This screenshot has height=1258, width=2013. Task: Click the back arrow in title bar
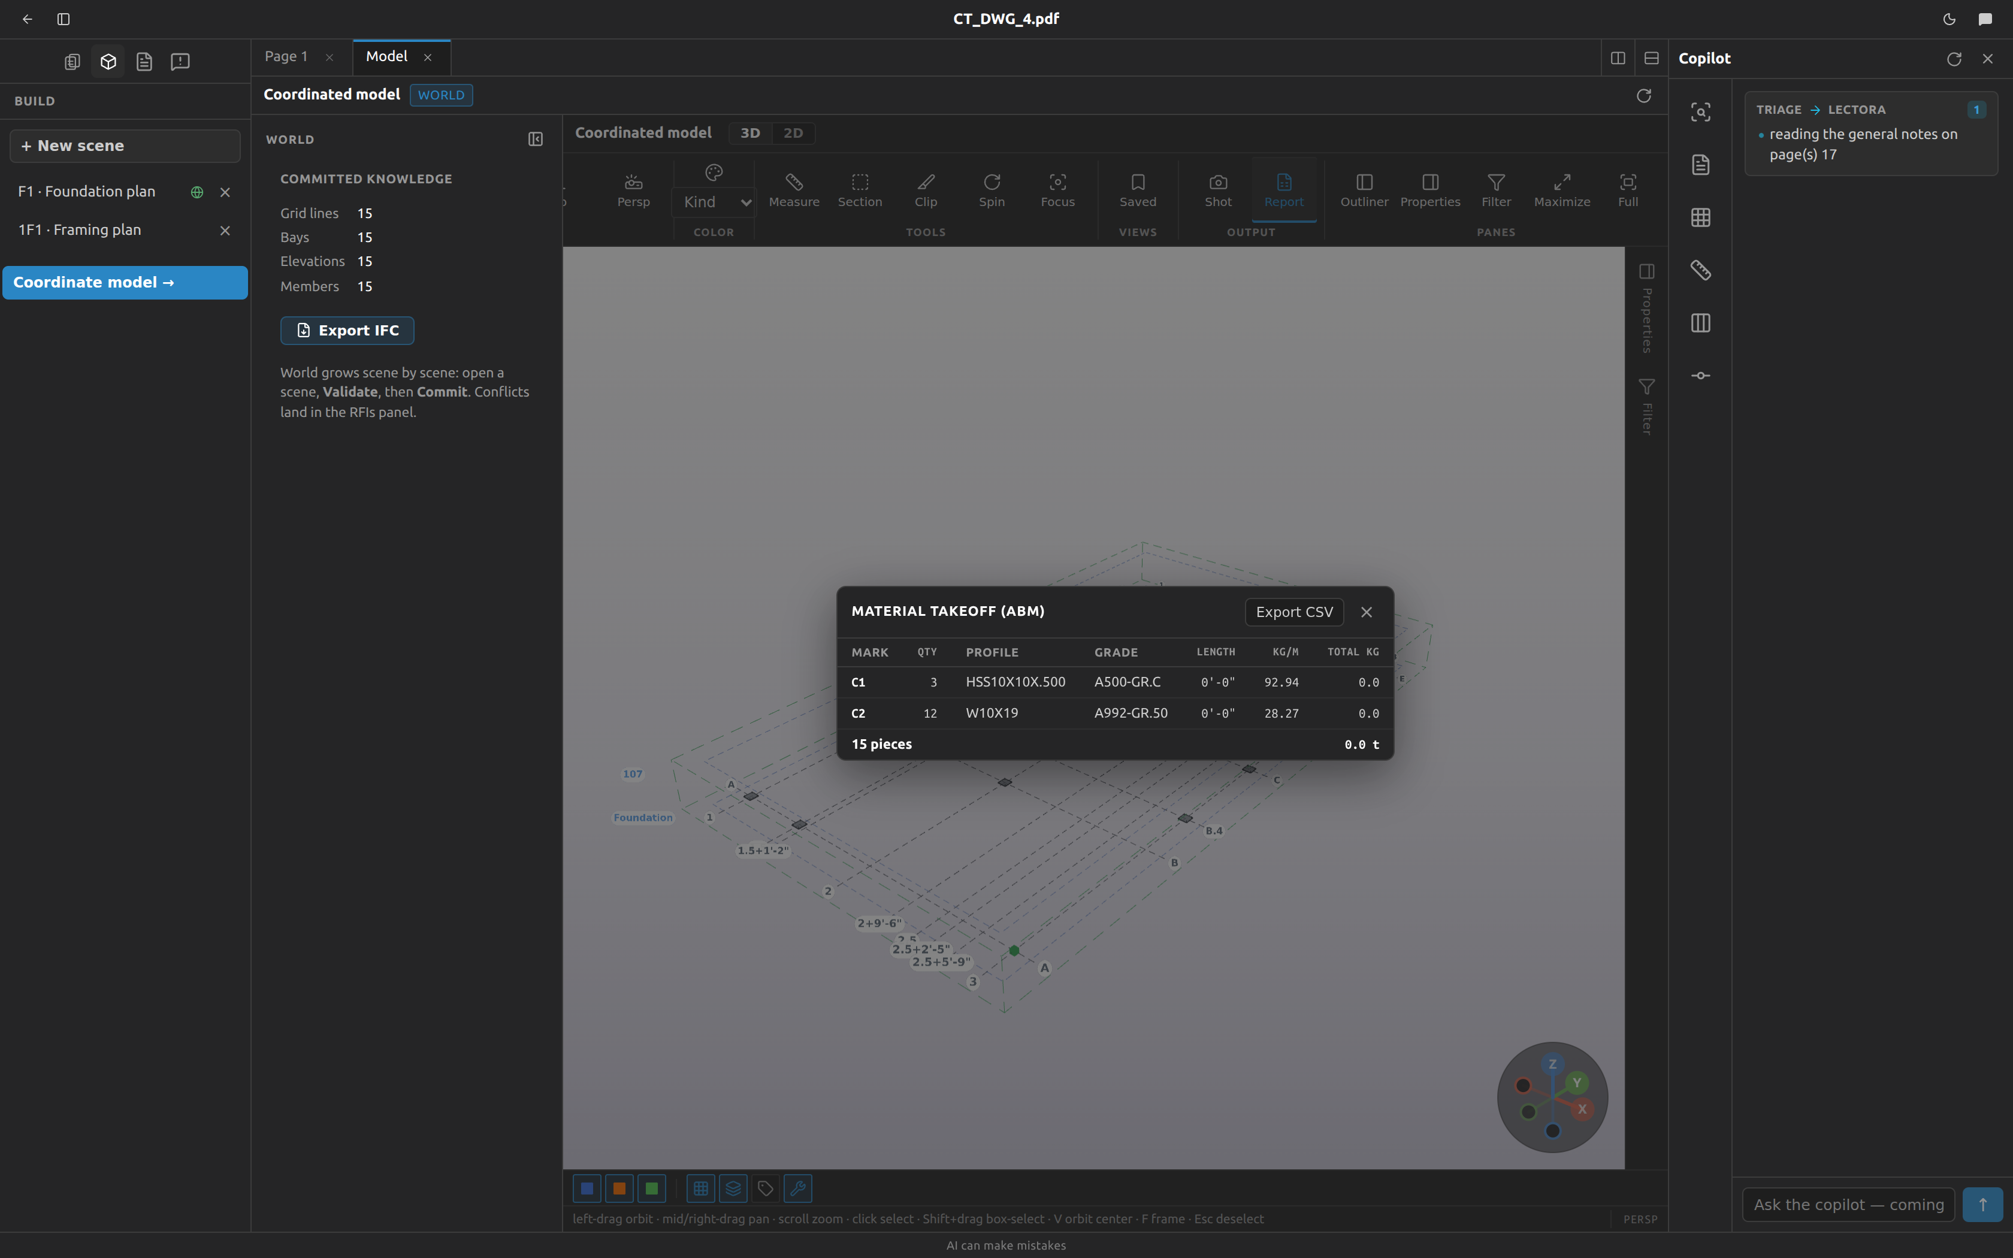point(28,19)
